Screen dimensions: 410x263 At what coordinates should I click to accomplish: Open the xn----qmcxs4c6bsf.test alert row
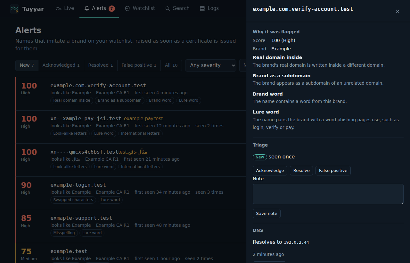131,160
